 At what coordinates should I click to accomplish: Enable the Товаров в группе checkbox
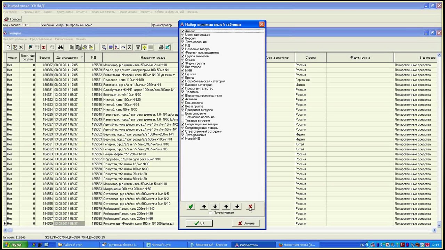click(183, 120)
